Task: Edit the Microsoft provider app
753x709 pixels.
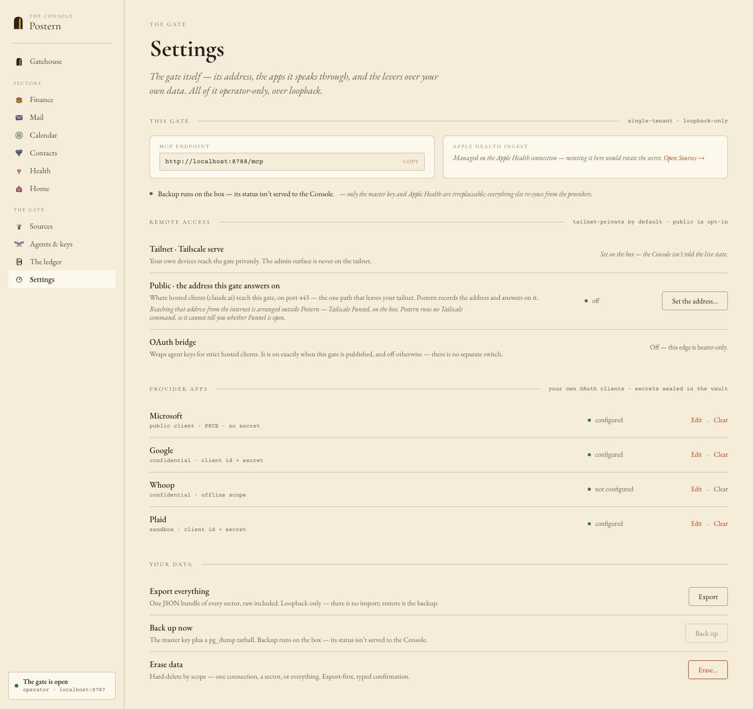Action: 696,420
